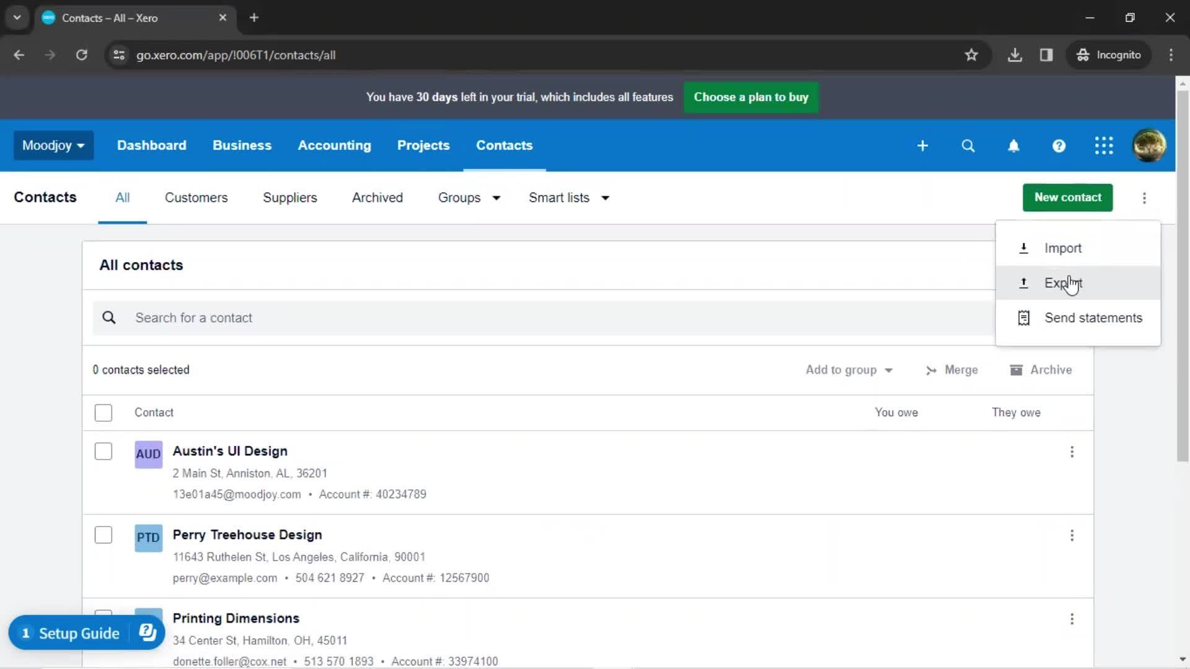Select all contacts with the header checkbox

point(104,413)
